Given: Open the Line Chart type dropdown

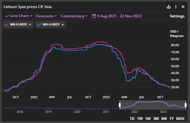Looking at the screenshot, I should click(x=19, y=16).
